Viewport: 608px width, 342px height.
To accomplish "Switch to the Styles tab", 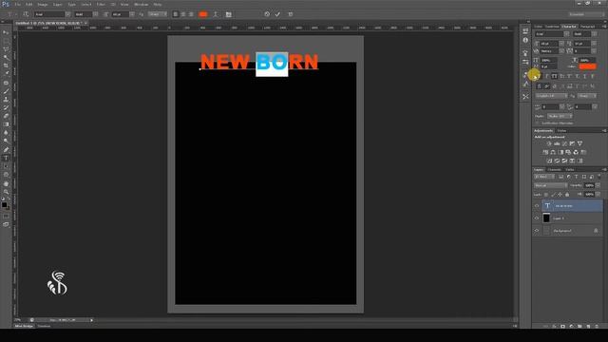I will 561,131.
